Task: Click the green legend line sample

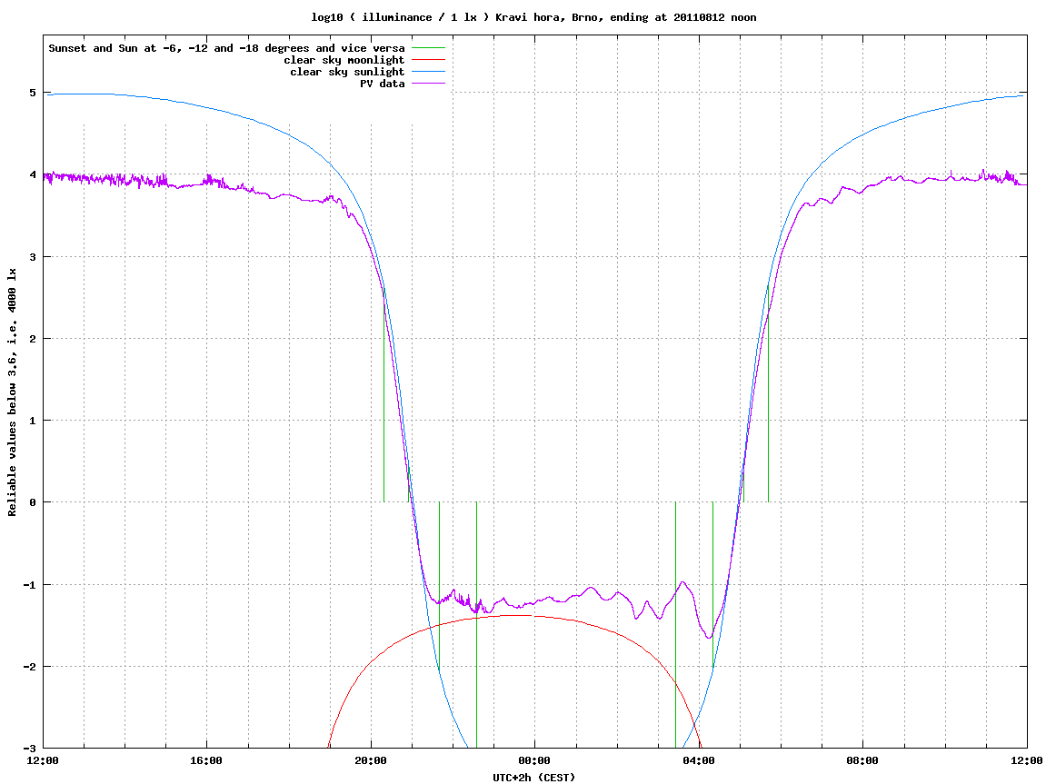Action: 428,48
